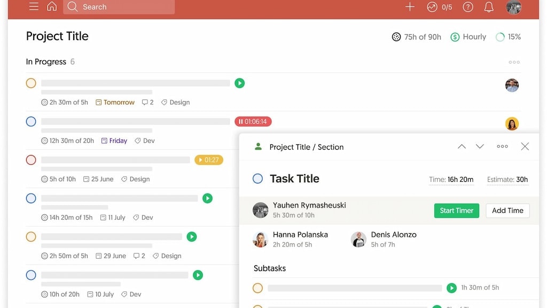Open task panel more options menu
Viewport: 547px width, 308px height.
502,147
